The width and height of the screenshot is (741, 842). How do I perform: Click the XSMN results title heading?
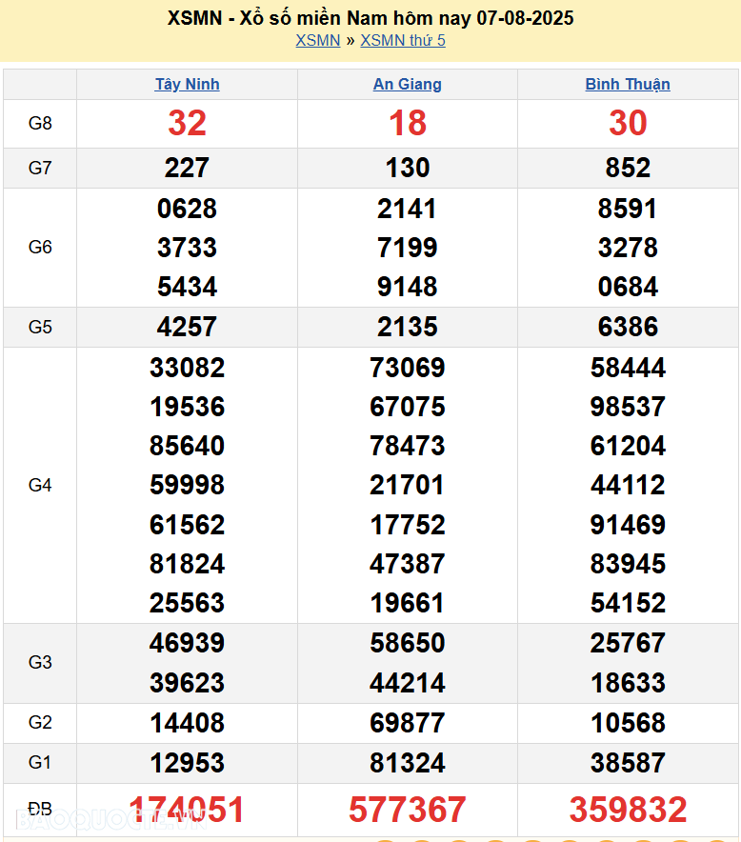(370, 18)
